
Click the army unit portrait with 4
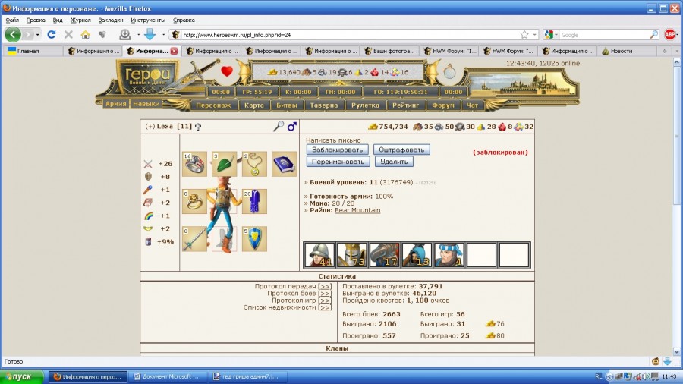tap(449, 255)
